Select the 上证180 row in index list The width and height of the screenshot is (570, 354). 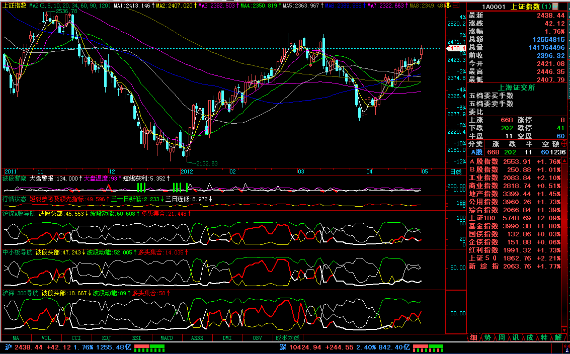tap(483, 218)
